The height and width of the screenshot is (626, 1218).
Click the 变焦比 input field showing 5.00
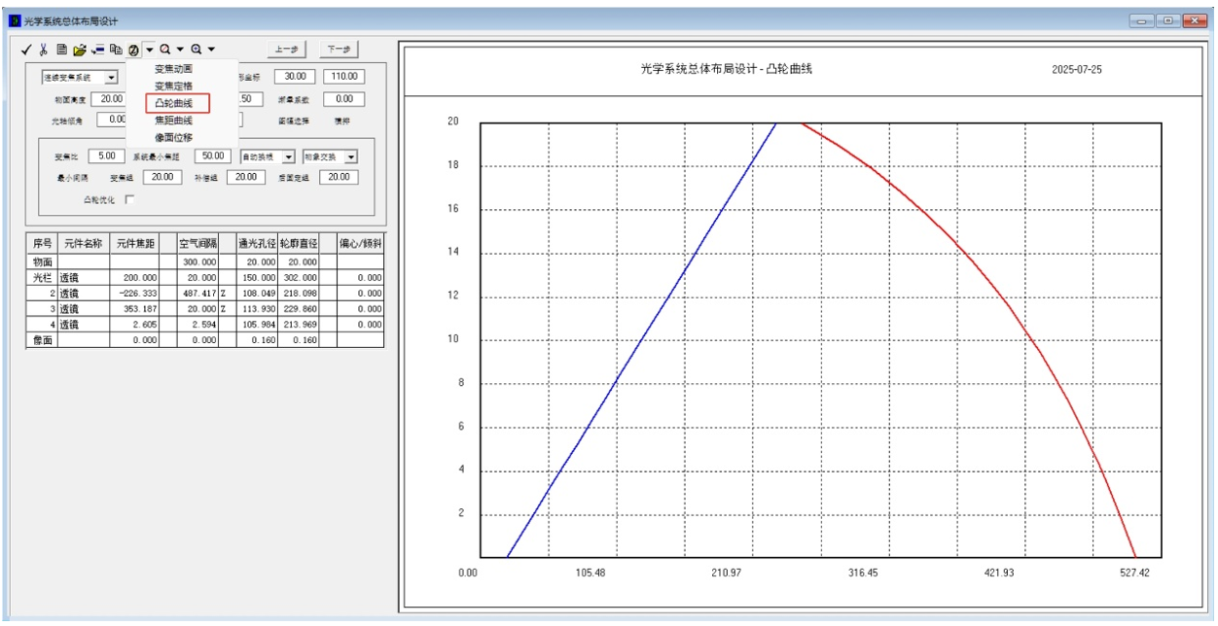[106, 156]
